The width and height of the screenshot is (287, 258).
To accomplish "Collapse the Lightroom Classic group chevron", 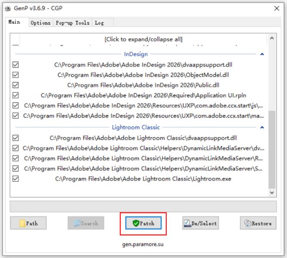I will [262, 127].
